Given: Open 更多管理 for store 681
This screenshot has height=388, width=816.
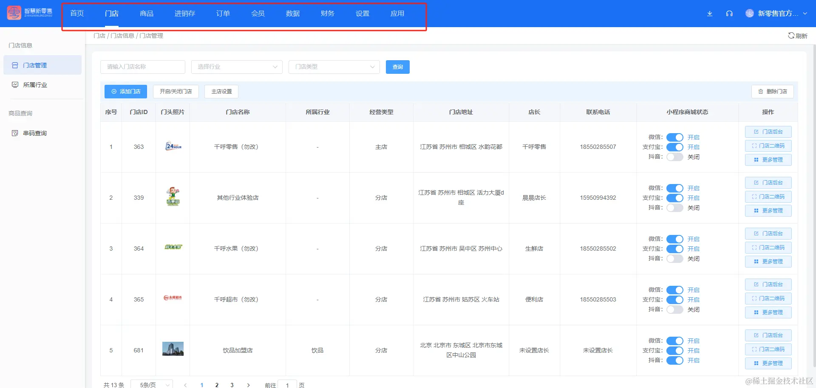Looking at the screenshot, I should coord(768,363).
